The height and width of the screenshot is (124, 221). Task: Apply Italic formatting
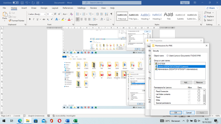click(34, 19)
